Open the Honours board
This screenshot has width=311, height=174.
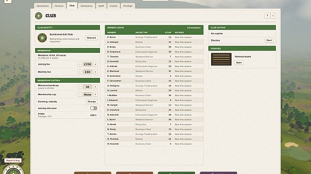(239, 63)
